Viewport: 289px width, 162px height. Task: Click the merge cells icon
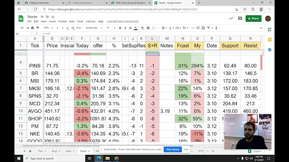pos(153,28)
